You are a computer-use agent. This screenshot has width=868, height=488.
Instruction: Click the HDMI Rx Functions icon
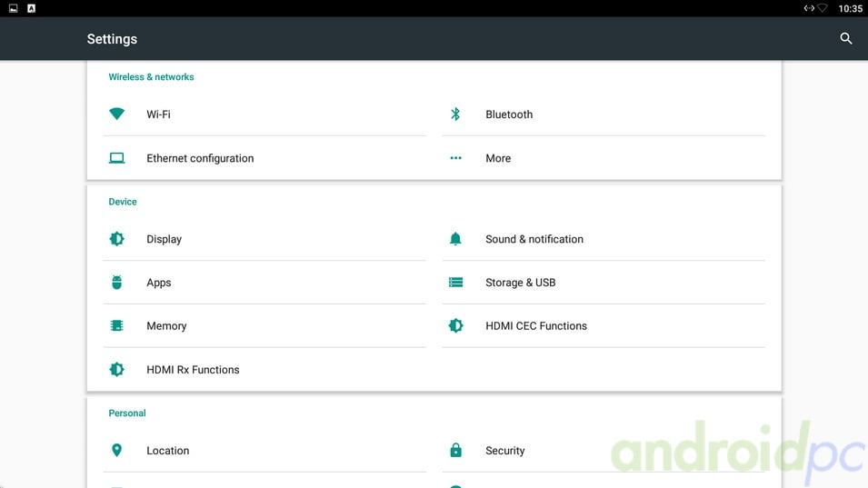click(x=117, y=369)
